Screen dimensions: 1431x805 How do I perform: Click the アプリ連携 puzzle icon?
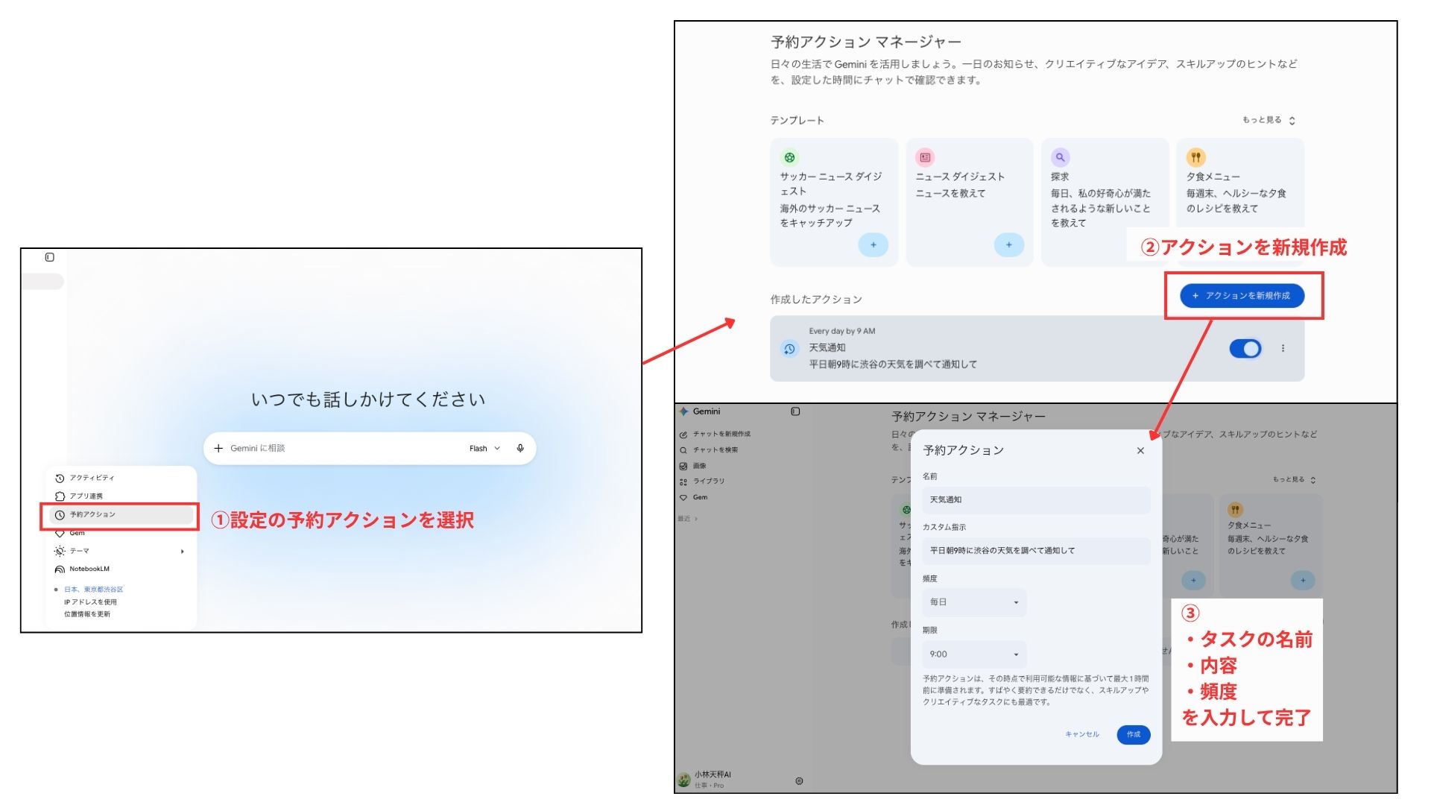click(60, 496)
